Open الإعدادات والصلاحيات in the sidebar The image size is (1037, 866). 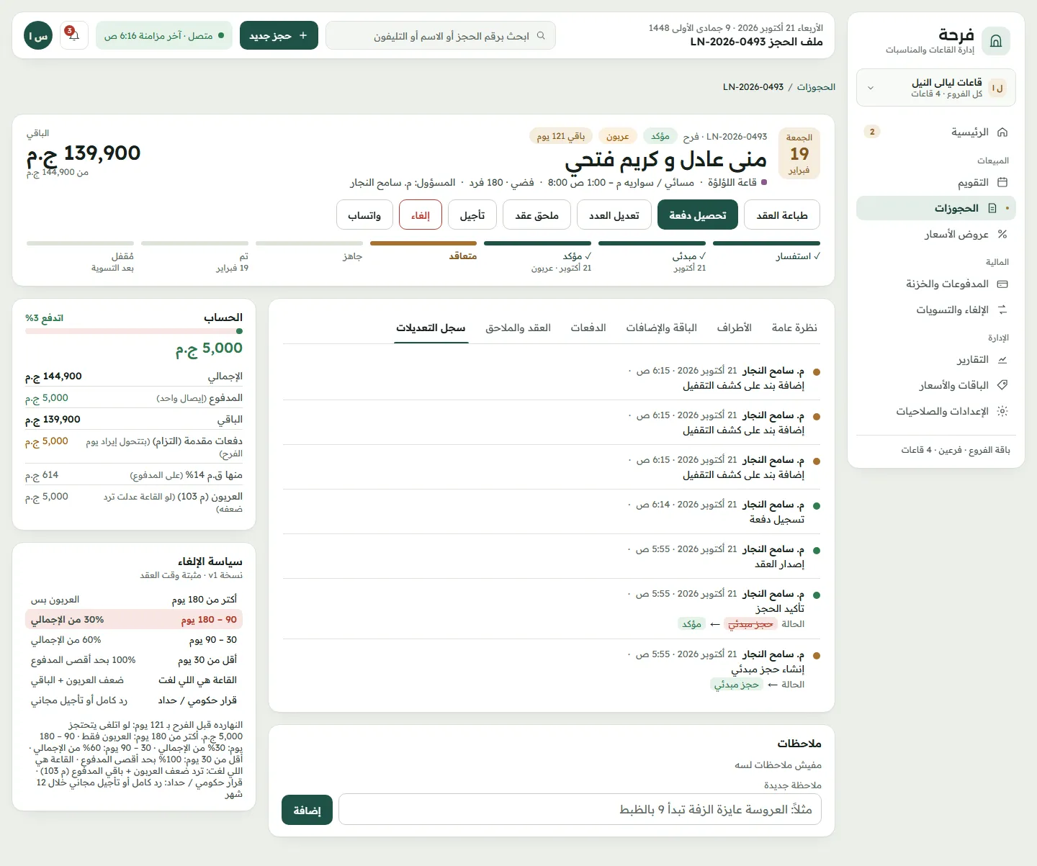(x=936, y=411)
